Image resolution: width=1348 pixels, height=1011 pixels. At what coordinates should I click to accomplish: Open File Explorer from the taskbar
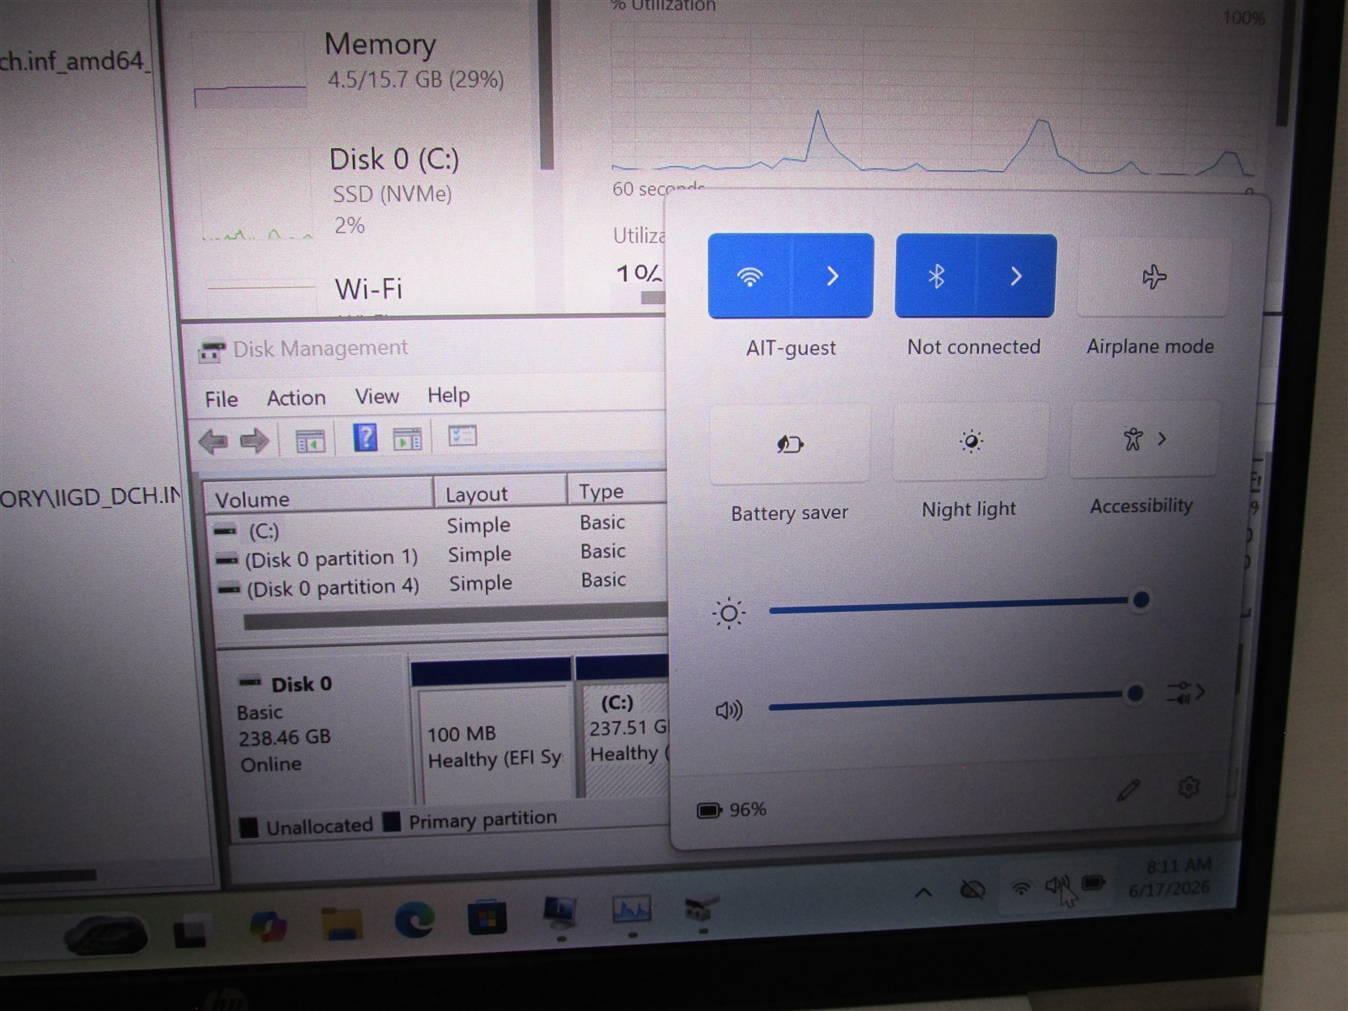341,923
